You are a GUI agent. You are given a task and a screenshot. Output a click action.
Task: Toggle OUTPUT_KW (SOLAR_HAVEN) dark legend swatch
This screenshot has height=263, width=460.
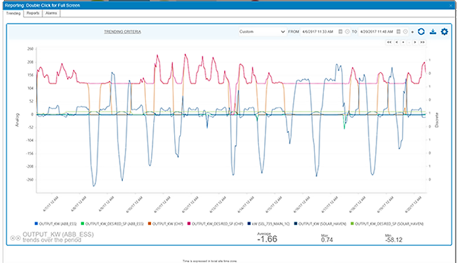coord(296,224)
